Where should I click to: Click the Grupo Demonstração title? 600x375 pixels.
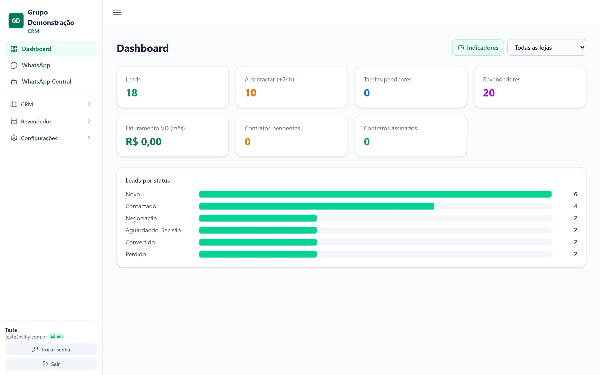click(x=51, y=17)
